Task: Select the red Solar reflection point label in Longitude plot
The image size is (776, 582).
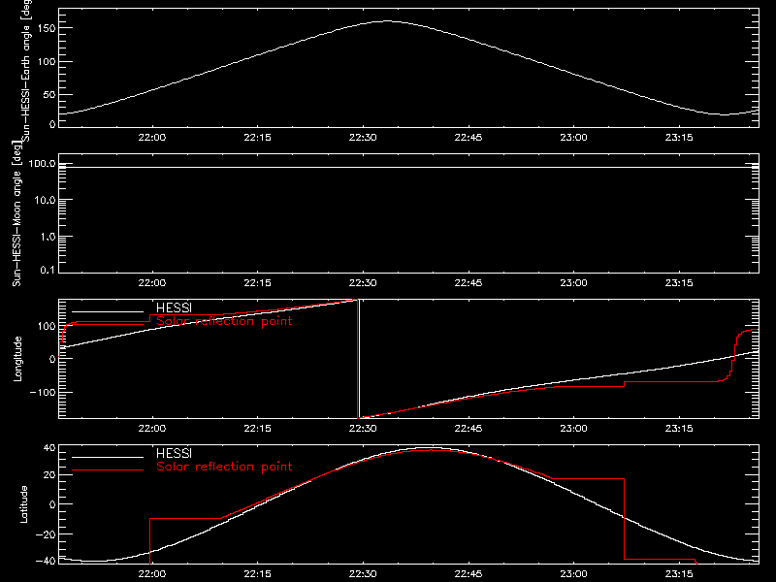Action: tap(224, 321)
